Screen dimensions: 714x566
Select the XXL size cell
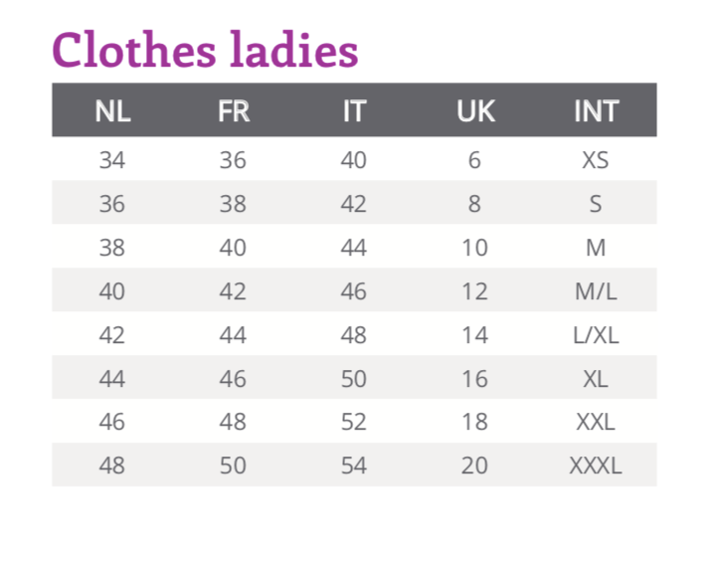pos(596,422)
